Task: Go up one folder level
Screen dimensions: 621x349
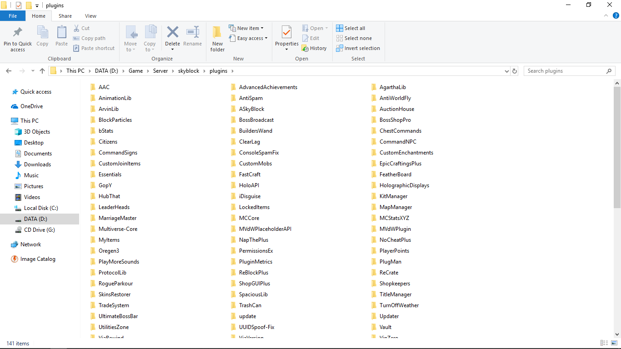Action: tap(42, 71)
